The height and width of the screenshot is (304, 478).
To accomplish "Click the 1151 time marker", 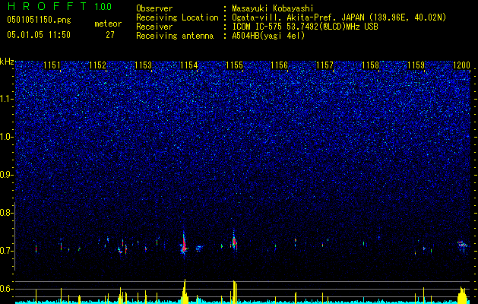I will coord(52,65).
